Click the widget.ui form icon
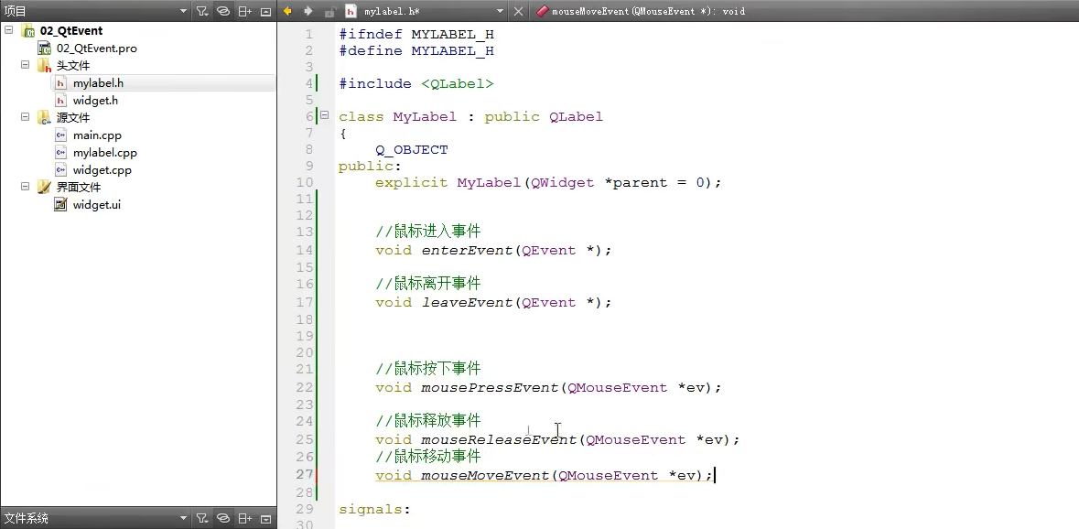 tap(61, 204)
